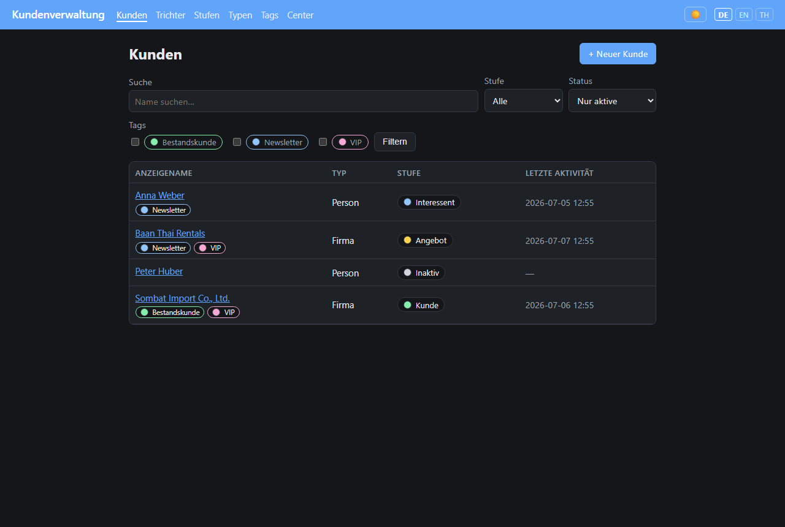
Task: Open the Status dropdown showing Nur aktive
Action: tap(612, 101)
